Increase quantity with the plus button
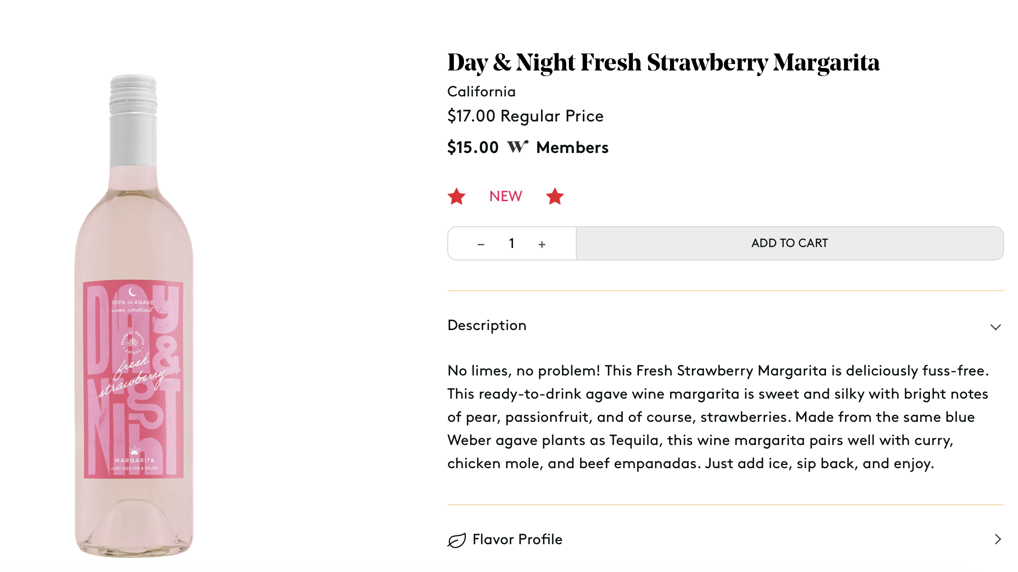This screenshot has height=572, width=1018. (x=541, y=244)
